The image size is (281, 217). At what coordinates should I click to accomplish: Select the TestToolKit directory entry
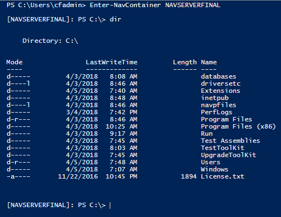pos(222,148)
